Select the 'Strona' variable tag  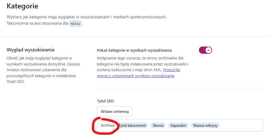click(x=158, y=125)
